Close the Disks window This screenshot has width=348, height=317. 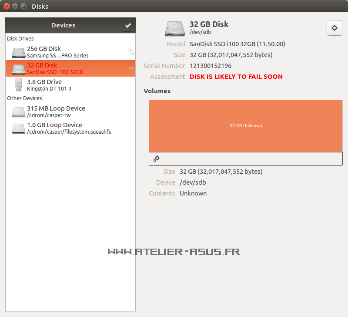point(7,6)
